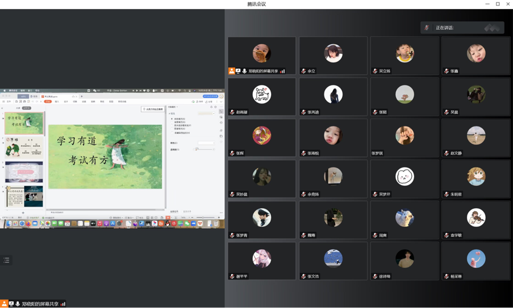Click the plus button to open new WPS tab

click(82, 96)
